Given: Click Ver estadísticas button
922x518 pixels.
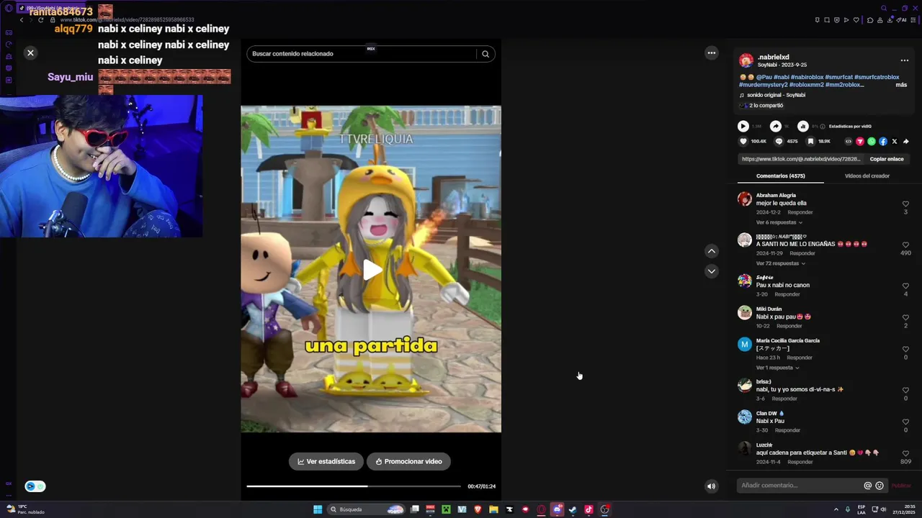Looking at the screenshot, I should click(x=326, y=462).
